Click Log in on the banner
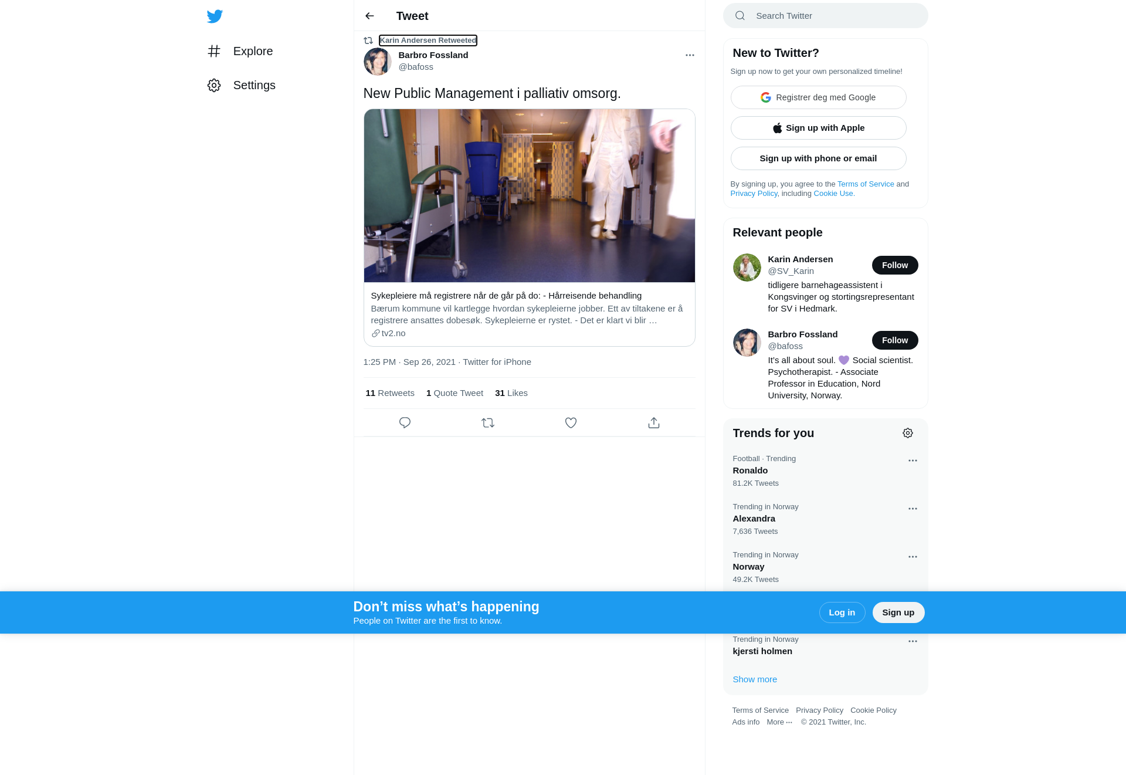The height and width of the screenshot is (775, 1126). (842, 612)
